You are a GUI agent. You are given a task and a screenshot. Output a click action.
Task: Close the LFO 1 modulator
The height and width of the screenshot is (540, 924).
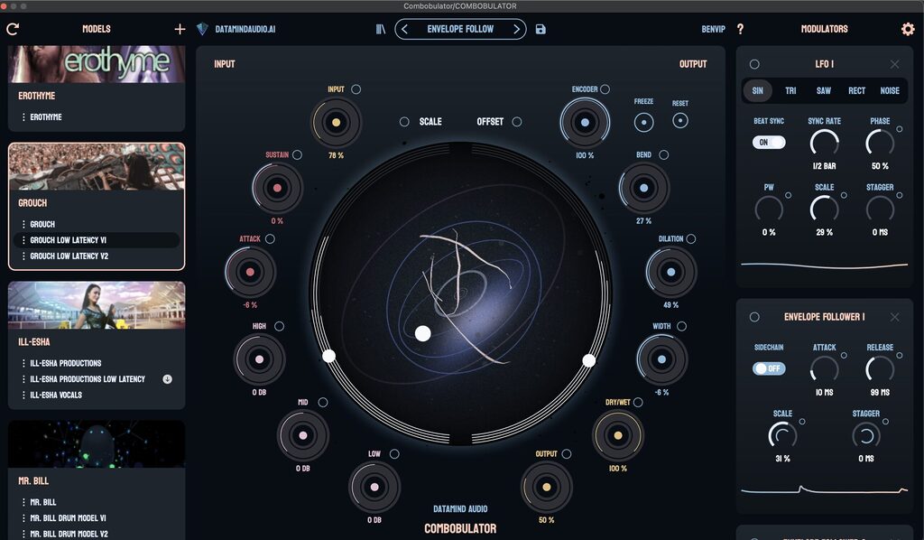(x=894, y=64)
